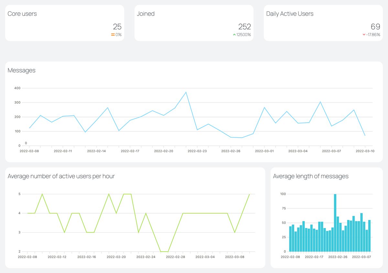Click the 2022-03-08 label on active users chart

tap(234, 257)
